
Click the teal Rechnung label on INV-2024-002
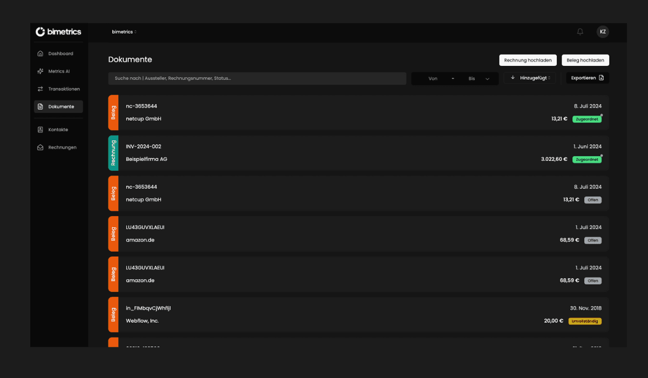[x=113, y=153]
